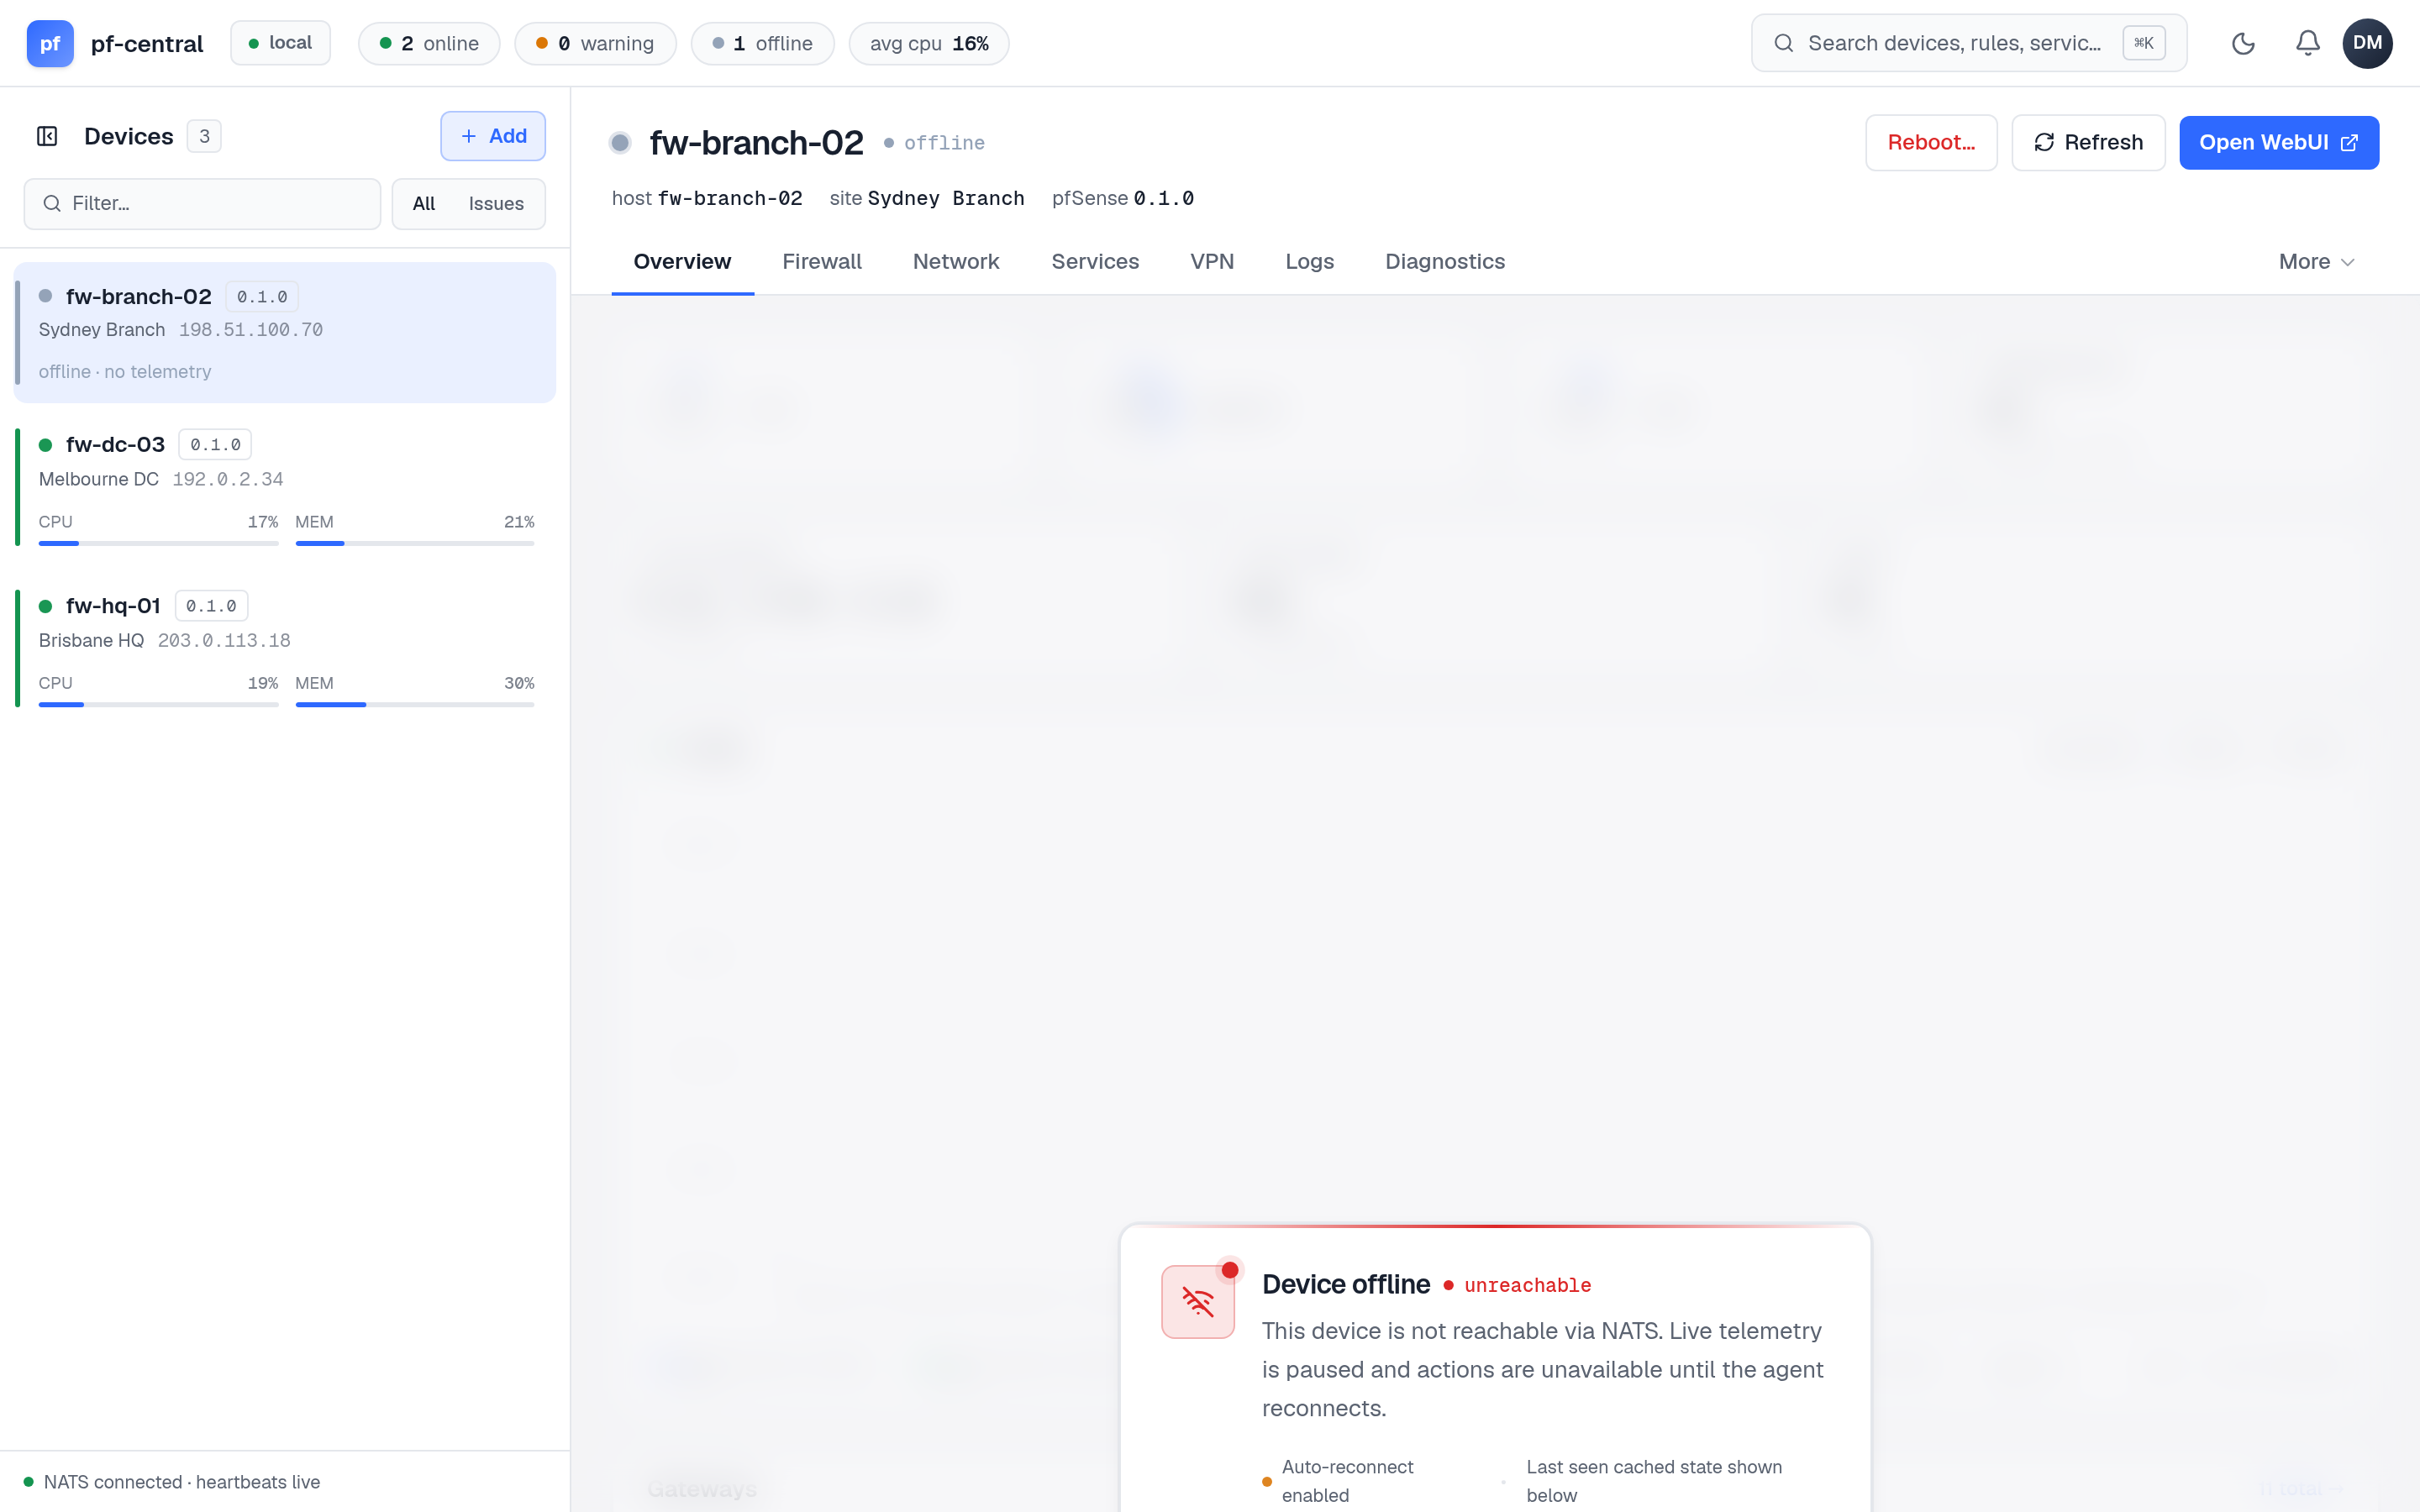Click fw-dc-03 CPU usage bar
The width and height of the screenshot is (2420, 1512).
pos(158,543)
